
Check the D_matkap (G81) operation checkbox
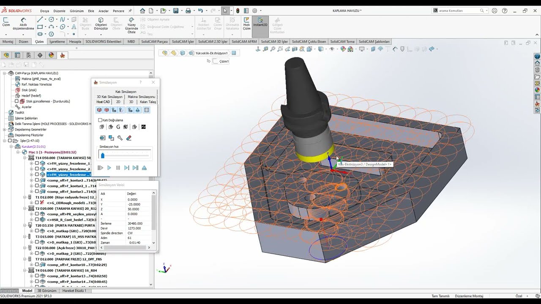(x=37, y=231)
